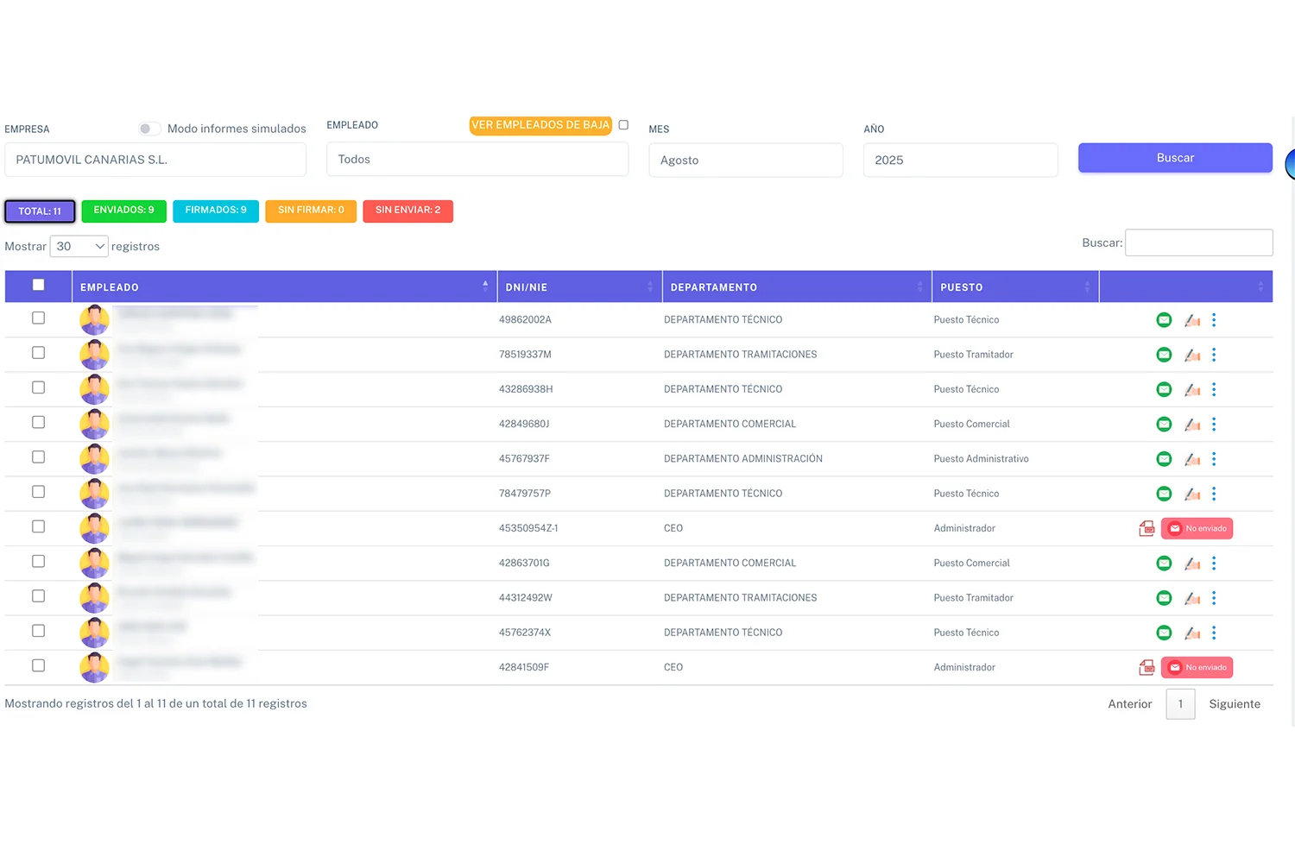Viewport: 1295px width, 844px height.
Task: Tick the select-all checkbox in table header
Action: click(38, 285)
